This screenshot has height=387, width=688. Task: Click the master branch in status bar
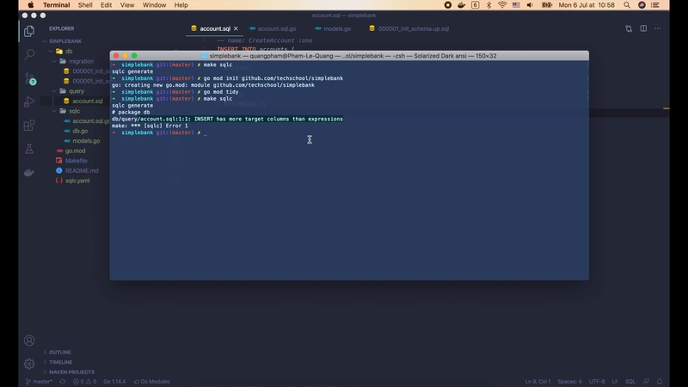[x=40, y=381]
